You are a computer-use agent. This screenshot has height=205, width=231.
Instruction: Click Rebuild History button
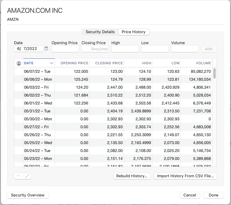(x=132, y=176)
